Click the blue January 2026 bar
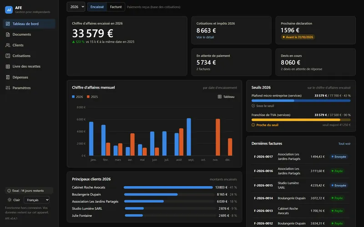 (91, 138)
